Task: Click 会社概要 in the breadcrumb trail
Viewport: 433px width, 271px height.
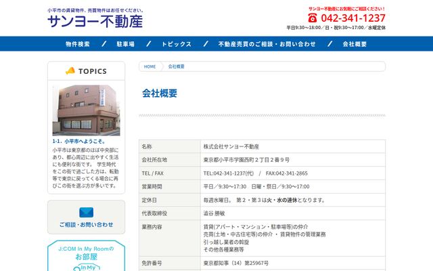Action: [176, 66]
